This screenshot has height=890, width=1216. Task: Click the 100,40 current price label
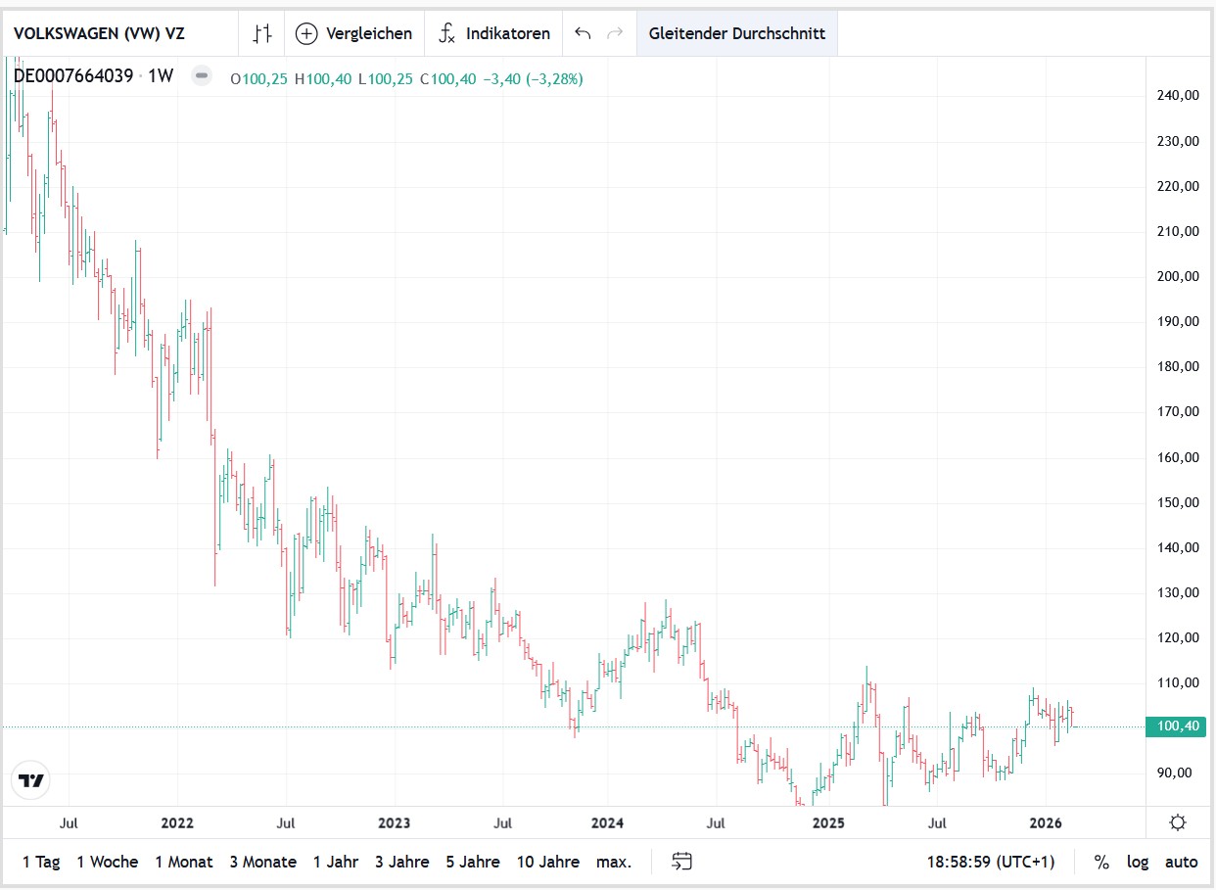tap(1178, 726)
